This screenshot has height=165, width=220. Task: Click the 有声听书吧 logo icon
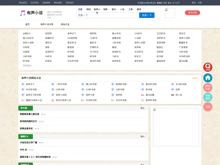143,100
